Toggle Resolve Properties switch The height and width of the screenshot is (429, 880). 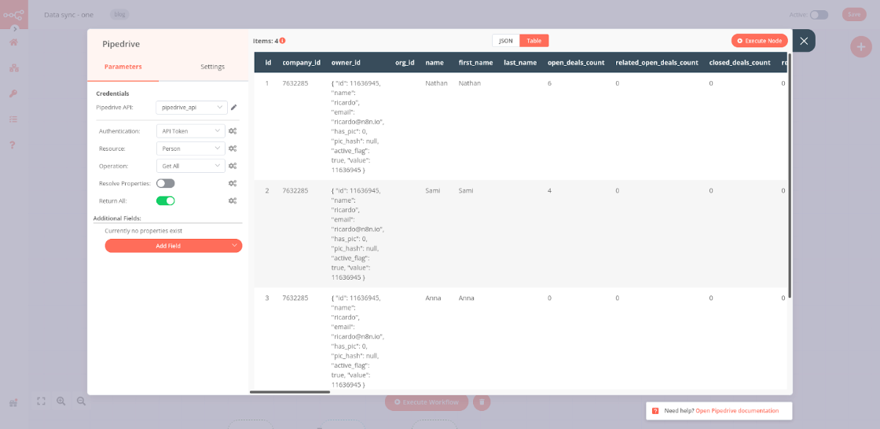coord(166,184)
